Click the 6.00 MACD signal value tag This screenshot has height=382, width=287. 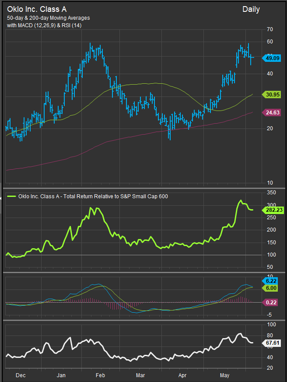pyautogui.click(x=269, y=288)
